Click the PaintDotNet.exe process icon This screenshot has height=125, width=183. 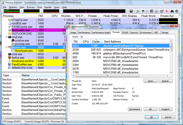[10, 64]
